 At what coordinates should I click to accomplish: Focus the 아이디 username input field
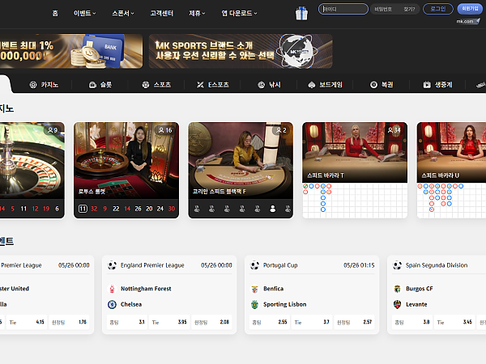coord(343,9)
